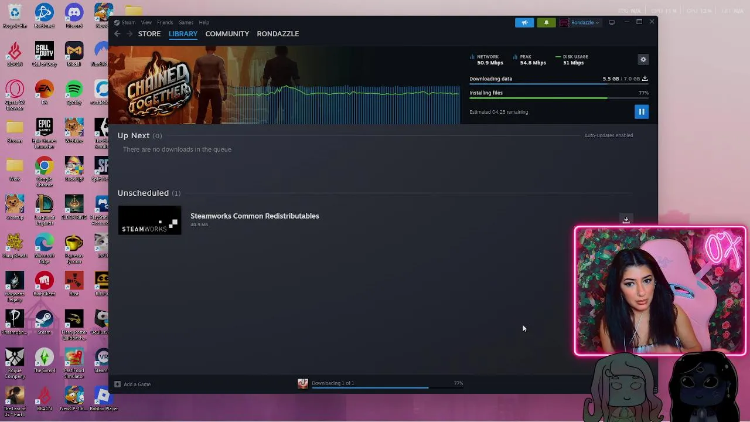Click the bottom download progress bar
Screen dimensions: 750x422
pyautogui.click(x=388, y=388)
